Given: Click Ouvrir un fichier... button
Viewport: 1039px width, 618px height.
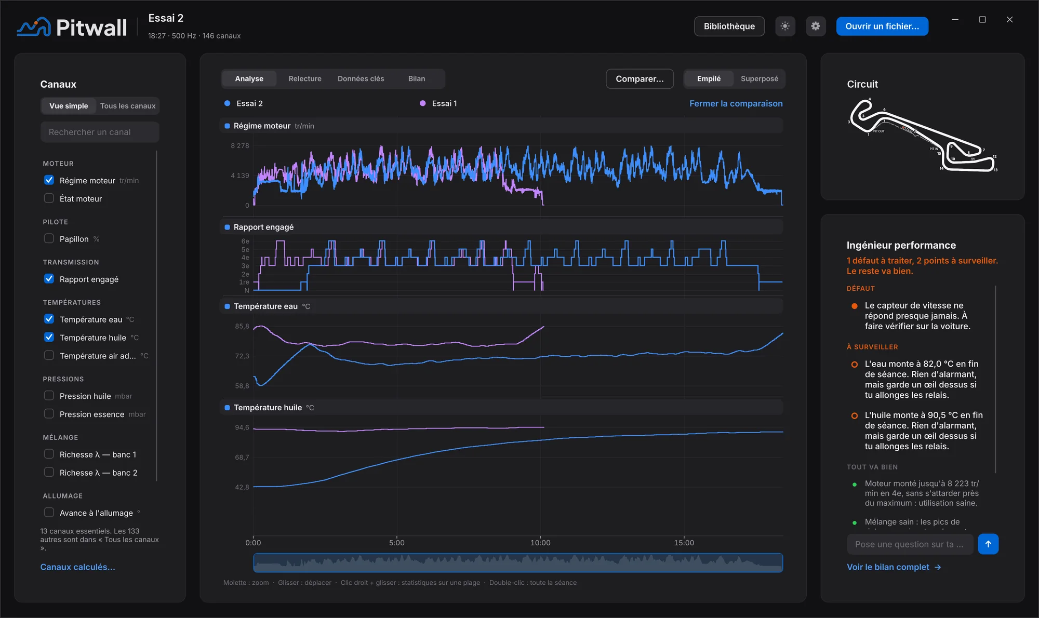Looking at the screenshot, I should [882, 26].
